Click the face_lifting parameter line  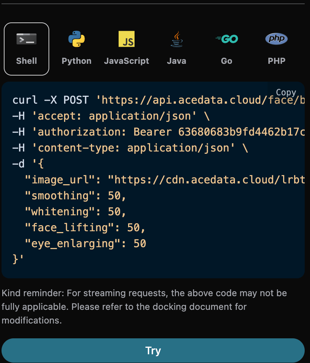click(85, 227)
